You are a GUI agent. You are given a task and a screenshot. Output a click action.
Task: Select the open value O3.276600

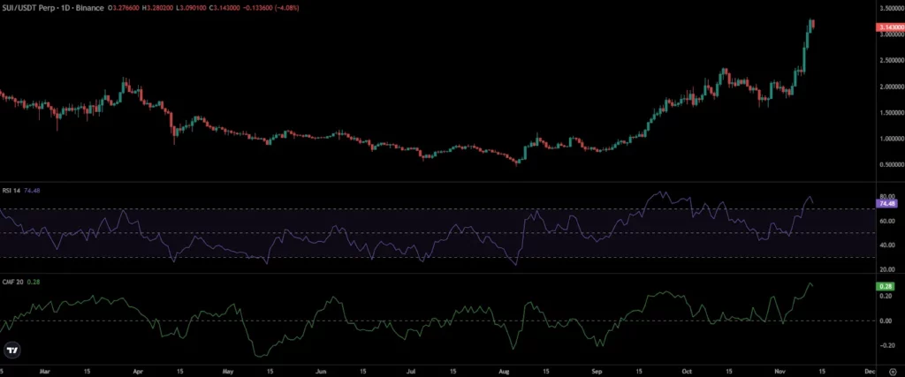[x=124, y=8]
